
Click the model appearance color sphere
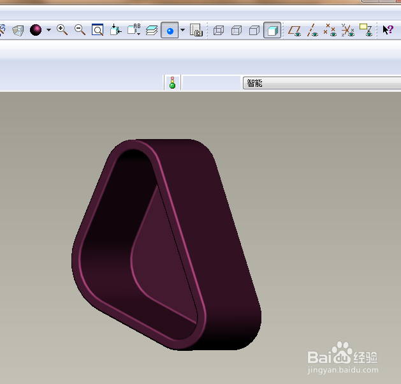[36, 30]
